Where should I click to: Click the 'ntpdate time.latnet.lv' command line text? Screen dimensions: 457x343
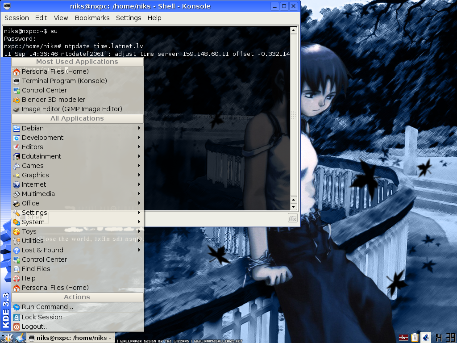[104, 46]
